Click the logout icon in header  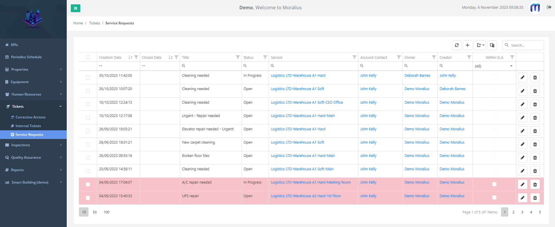549,7
